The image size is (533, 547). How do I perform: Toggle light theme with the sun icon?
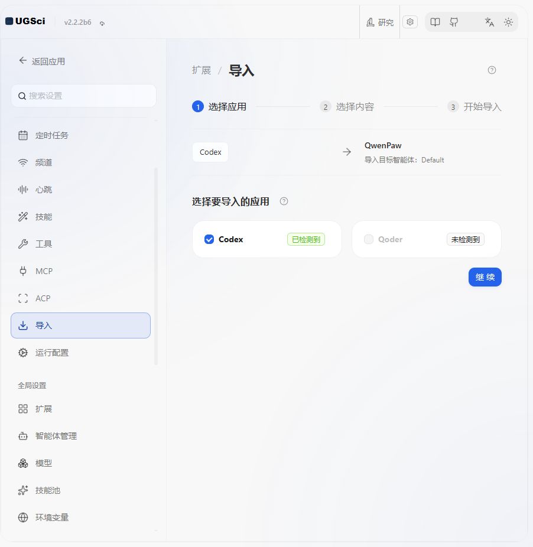(508, 22)
